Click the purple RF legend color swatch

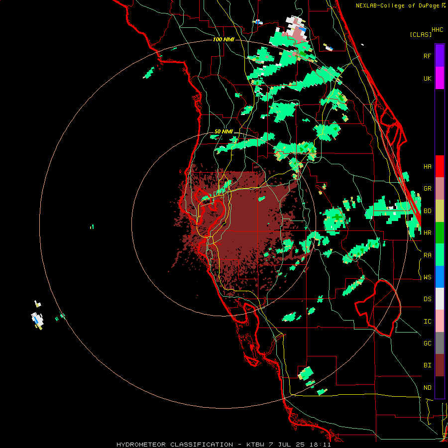coord(440,56)
